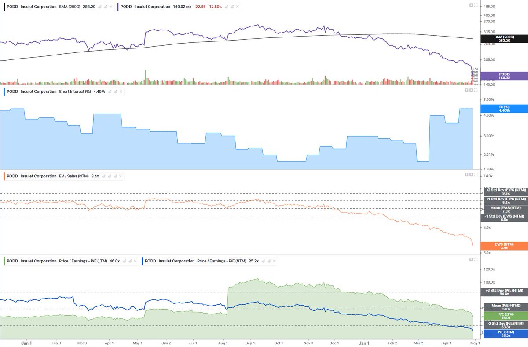528x347 pixels.
Task: Click second icon after EV / Sales 3.4x
Action: (110, 176)
